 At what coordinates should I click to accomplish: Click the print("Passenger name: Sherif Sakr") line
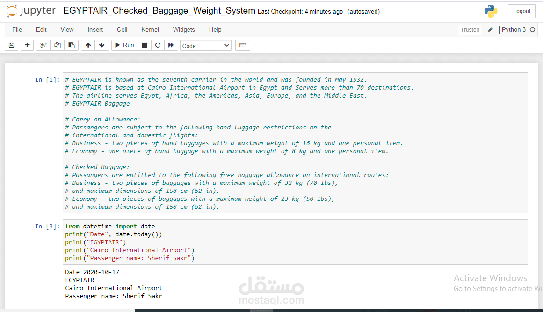(130, 258)
